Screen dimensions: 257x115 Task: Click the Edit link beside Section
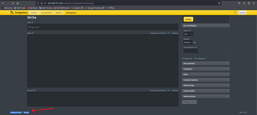[194, 42]
